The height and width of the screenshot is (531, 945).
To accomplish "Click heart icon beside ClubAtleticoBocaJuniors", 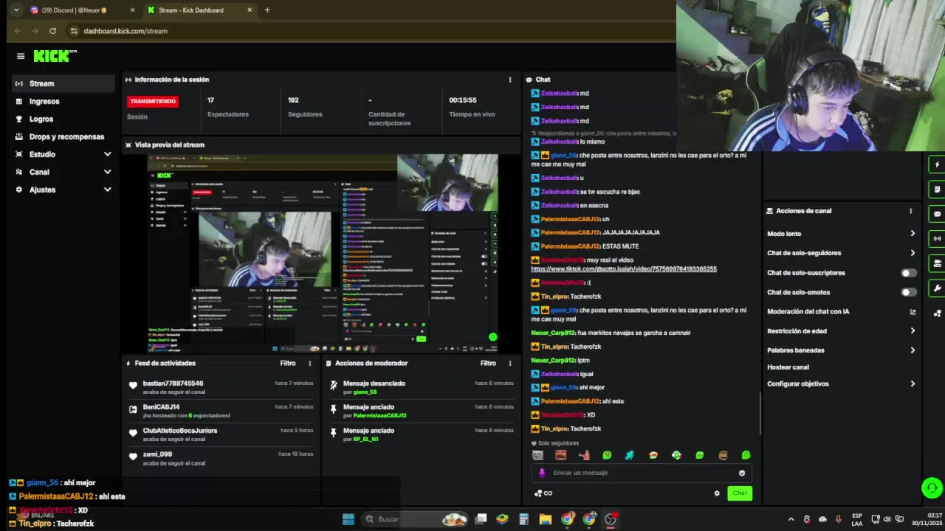I will [x=133, y=433].
